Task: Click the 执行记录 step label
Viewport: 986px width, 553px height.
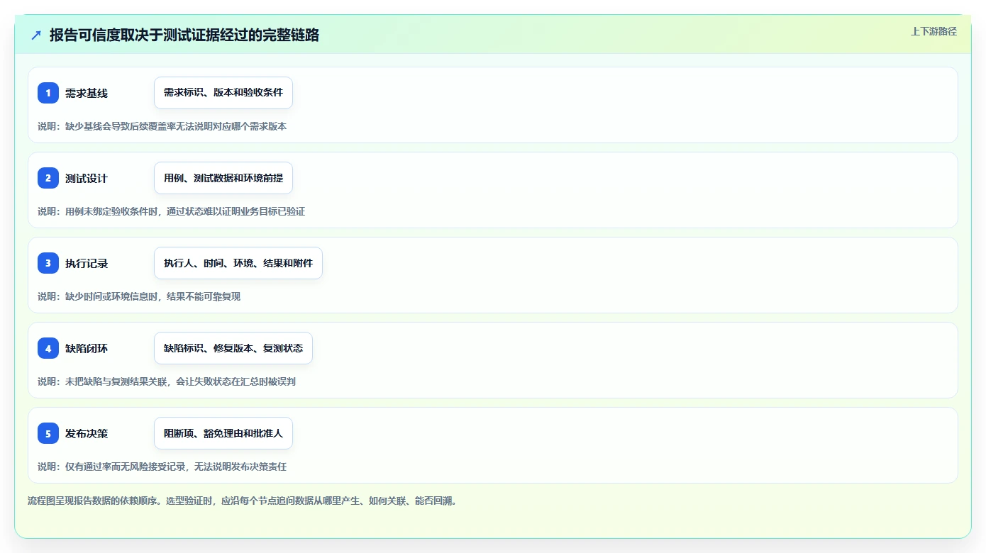Action: (87, 263)
